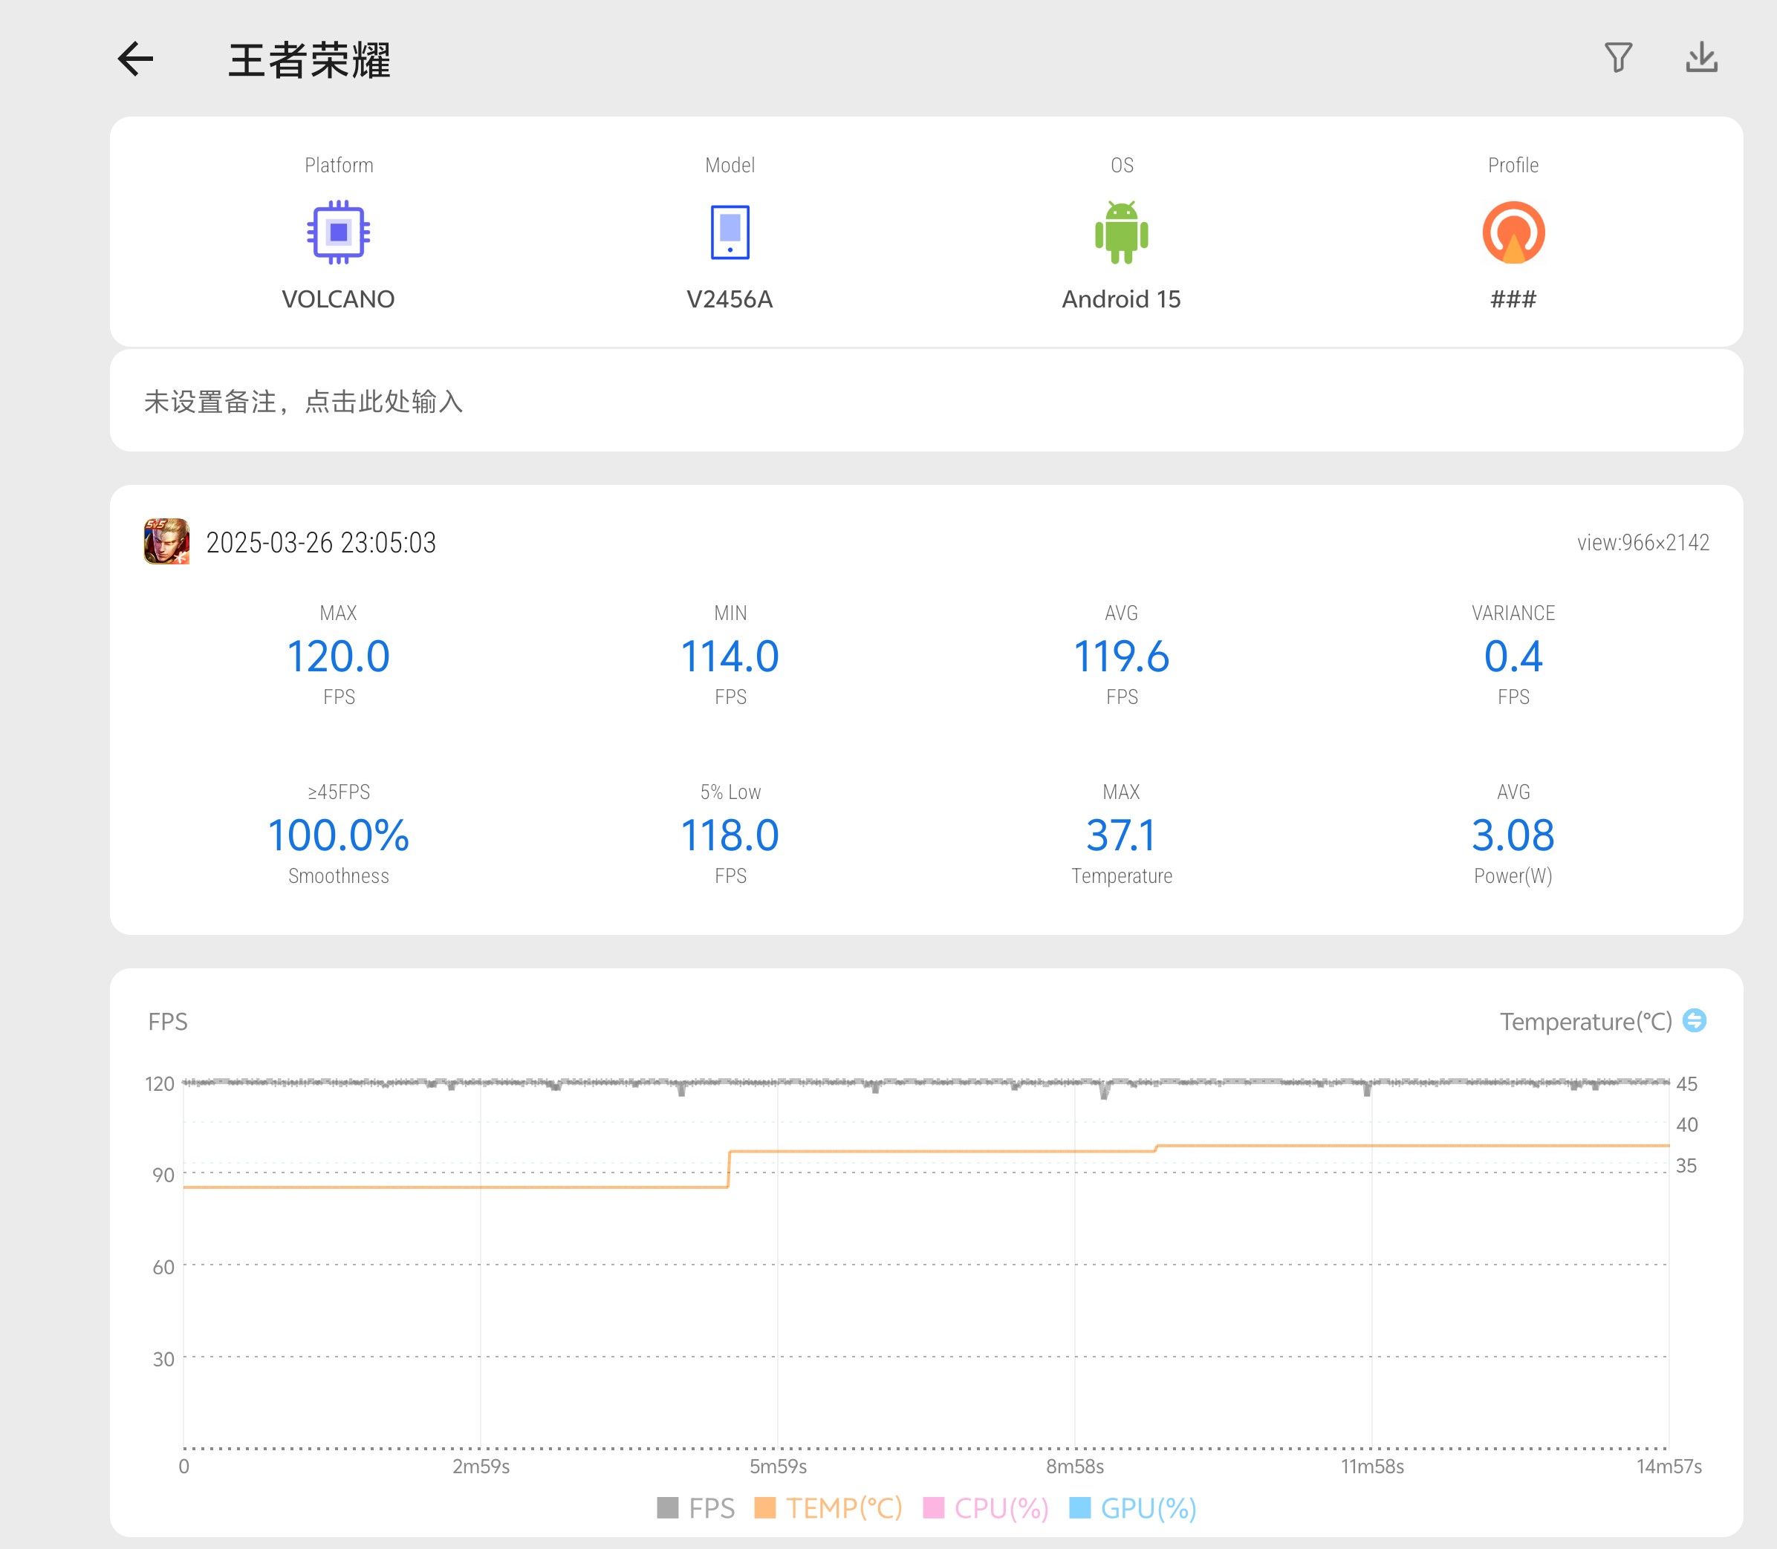The width and height of the screenshot is (1777, 1549).
Task: Click the pink CPU legend swatch
Action: [x=934, y=1507]
